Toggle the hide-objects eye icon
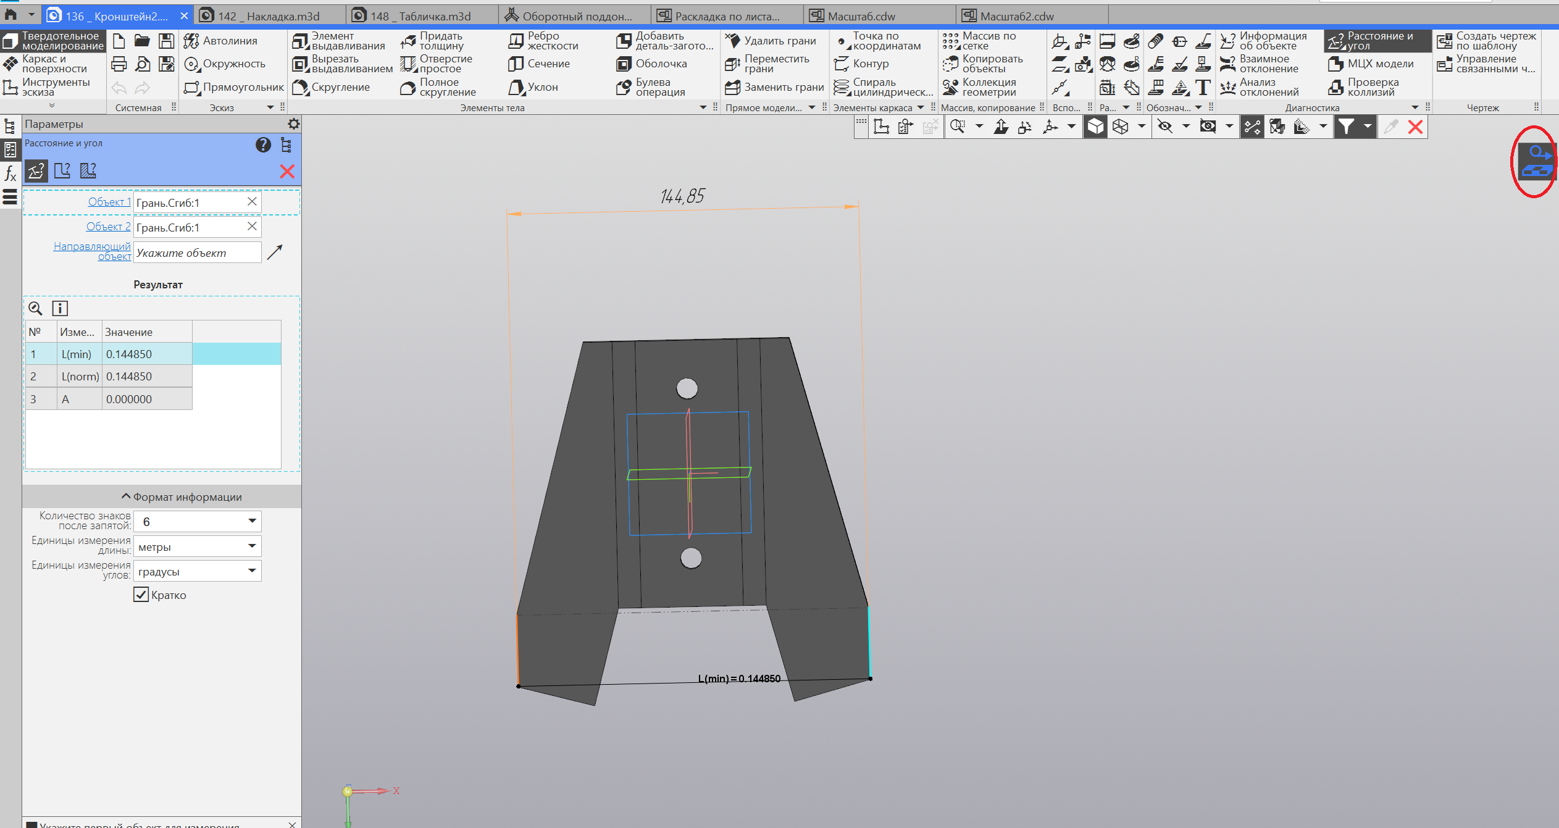 pyautogui.click(x=1164, y=127)
